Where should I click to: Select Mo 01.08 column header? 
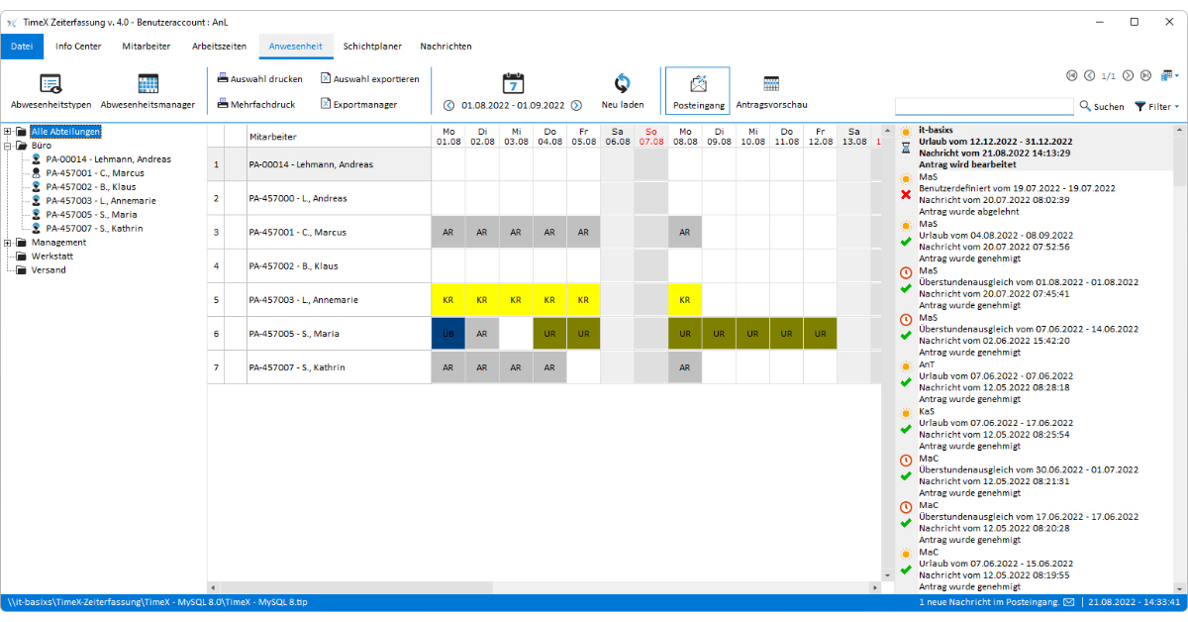click(x=448, y=136)
